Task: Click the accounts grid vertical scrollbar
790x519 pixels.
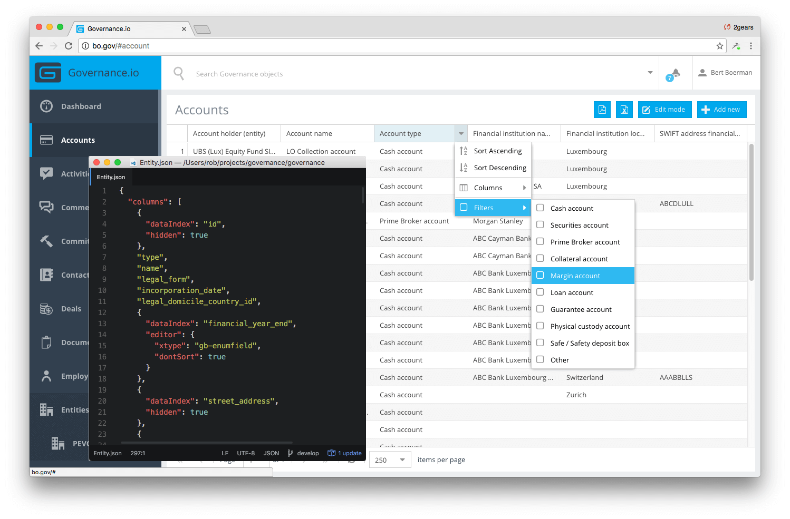Action: (752, 212)
